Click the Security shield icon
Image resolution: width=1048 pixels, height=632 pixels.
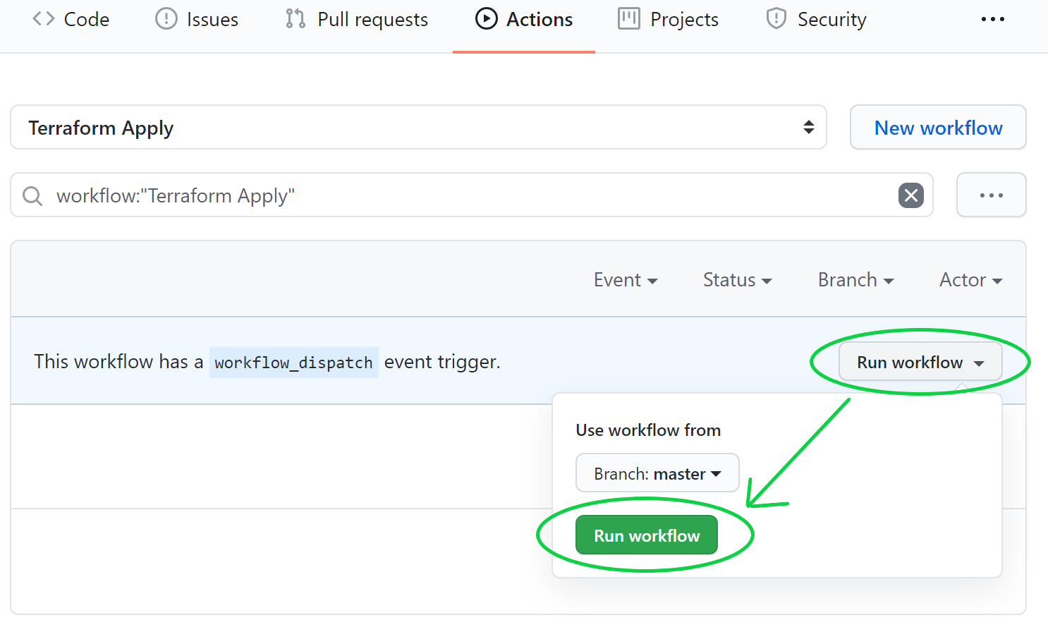pyautogui.click(x=776, y=18)
